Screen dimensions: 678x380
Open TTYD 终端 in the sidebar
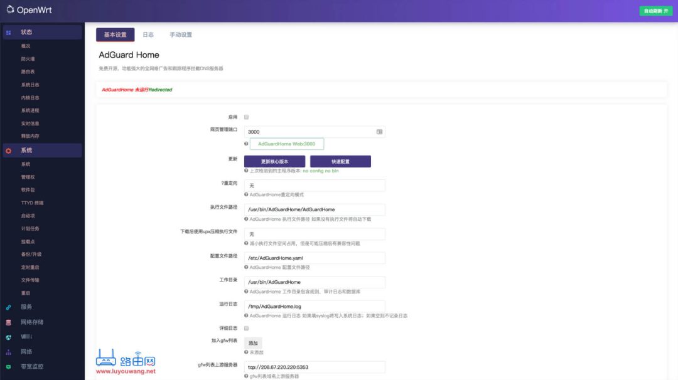click(33, 203)
